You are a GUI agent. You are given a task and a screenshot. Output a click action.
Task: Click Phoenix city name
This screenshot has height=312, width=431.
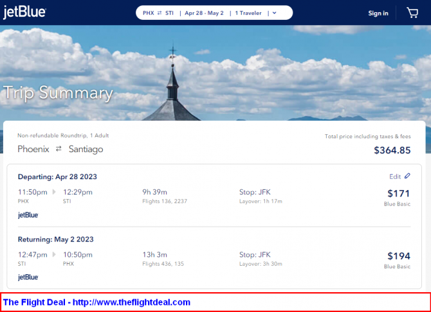coord(33,149)
